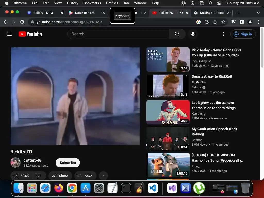
Task: Click the Google account icon in address bar
Action: coord(199,22)
